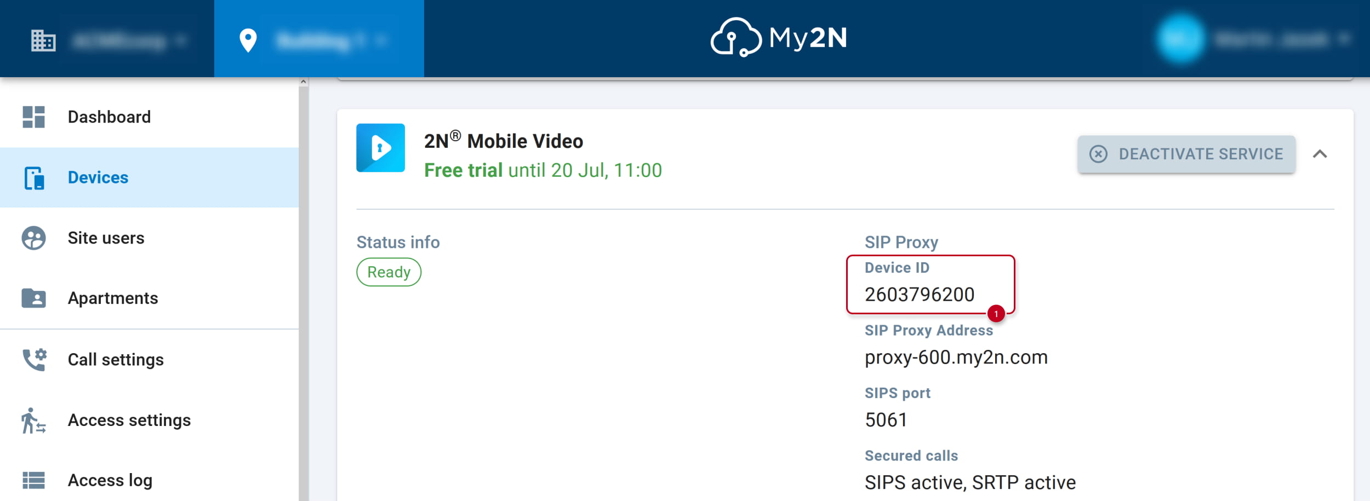Viewport: 1370px width, 501px height.
Task: Click the 'Free trial until 20 Jul' text
Action: pyautogui.click(x=543, y=170)
